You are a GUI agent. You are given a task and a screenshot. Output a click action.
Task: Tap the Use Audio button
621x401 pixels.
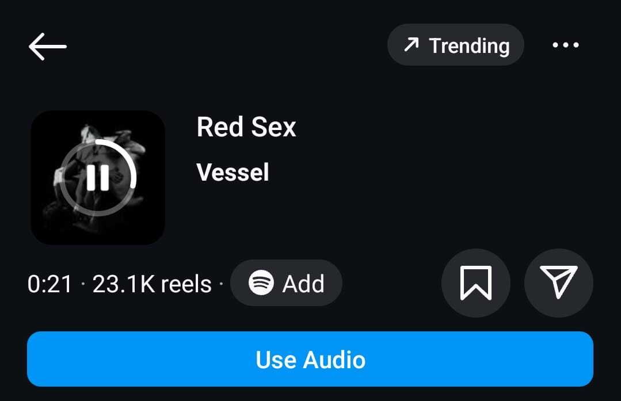click(310, 359)
